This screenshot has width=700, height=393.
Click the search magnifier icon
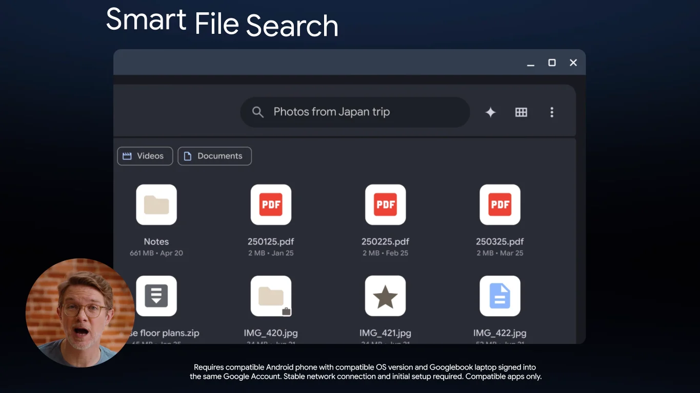click(258, 112)
